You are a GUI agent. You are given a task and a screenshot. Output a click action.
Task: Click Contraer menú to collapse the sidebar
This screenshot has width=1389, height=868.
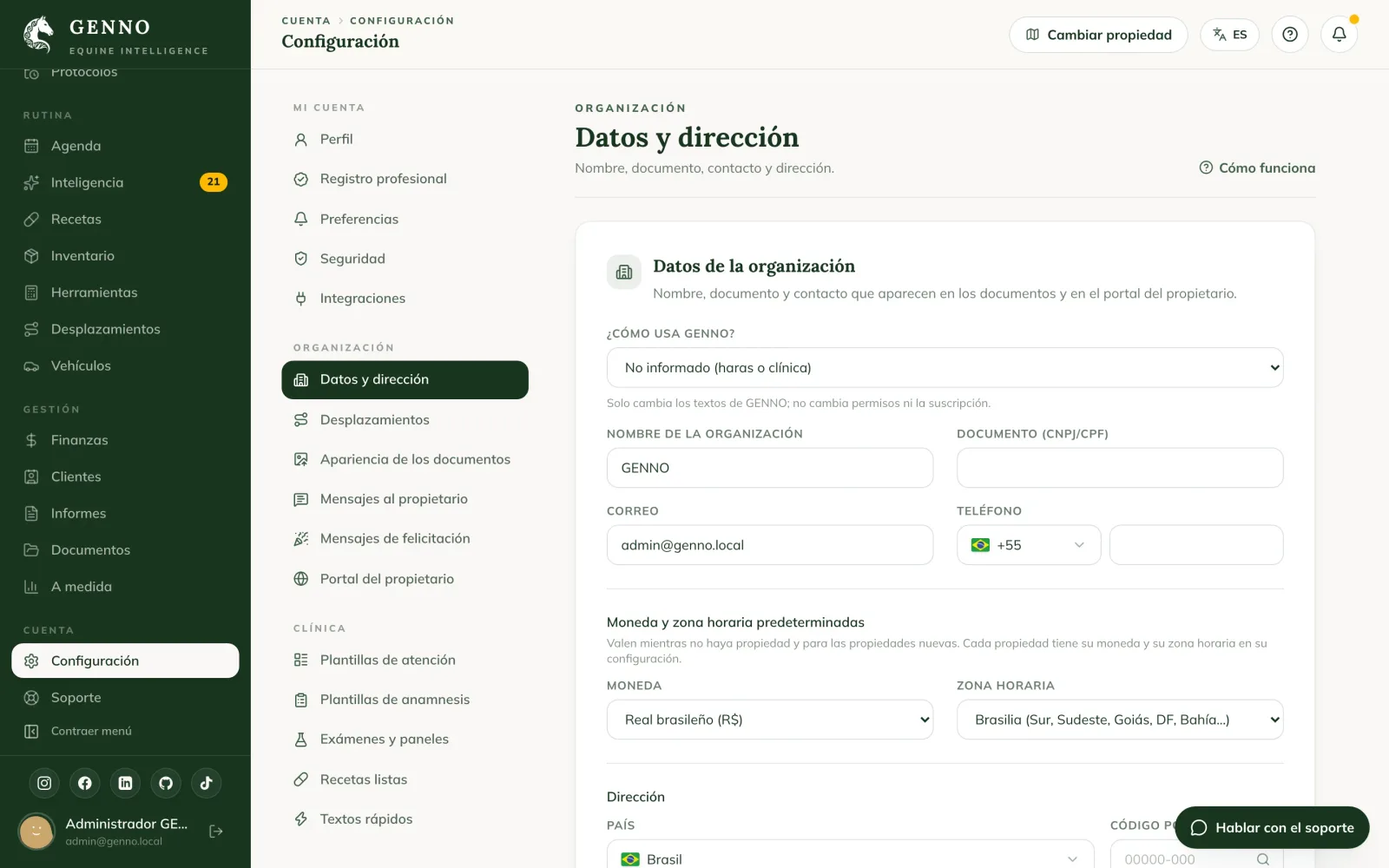[x=125, y=731]
